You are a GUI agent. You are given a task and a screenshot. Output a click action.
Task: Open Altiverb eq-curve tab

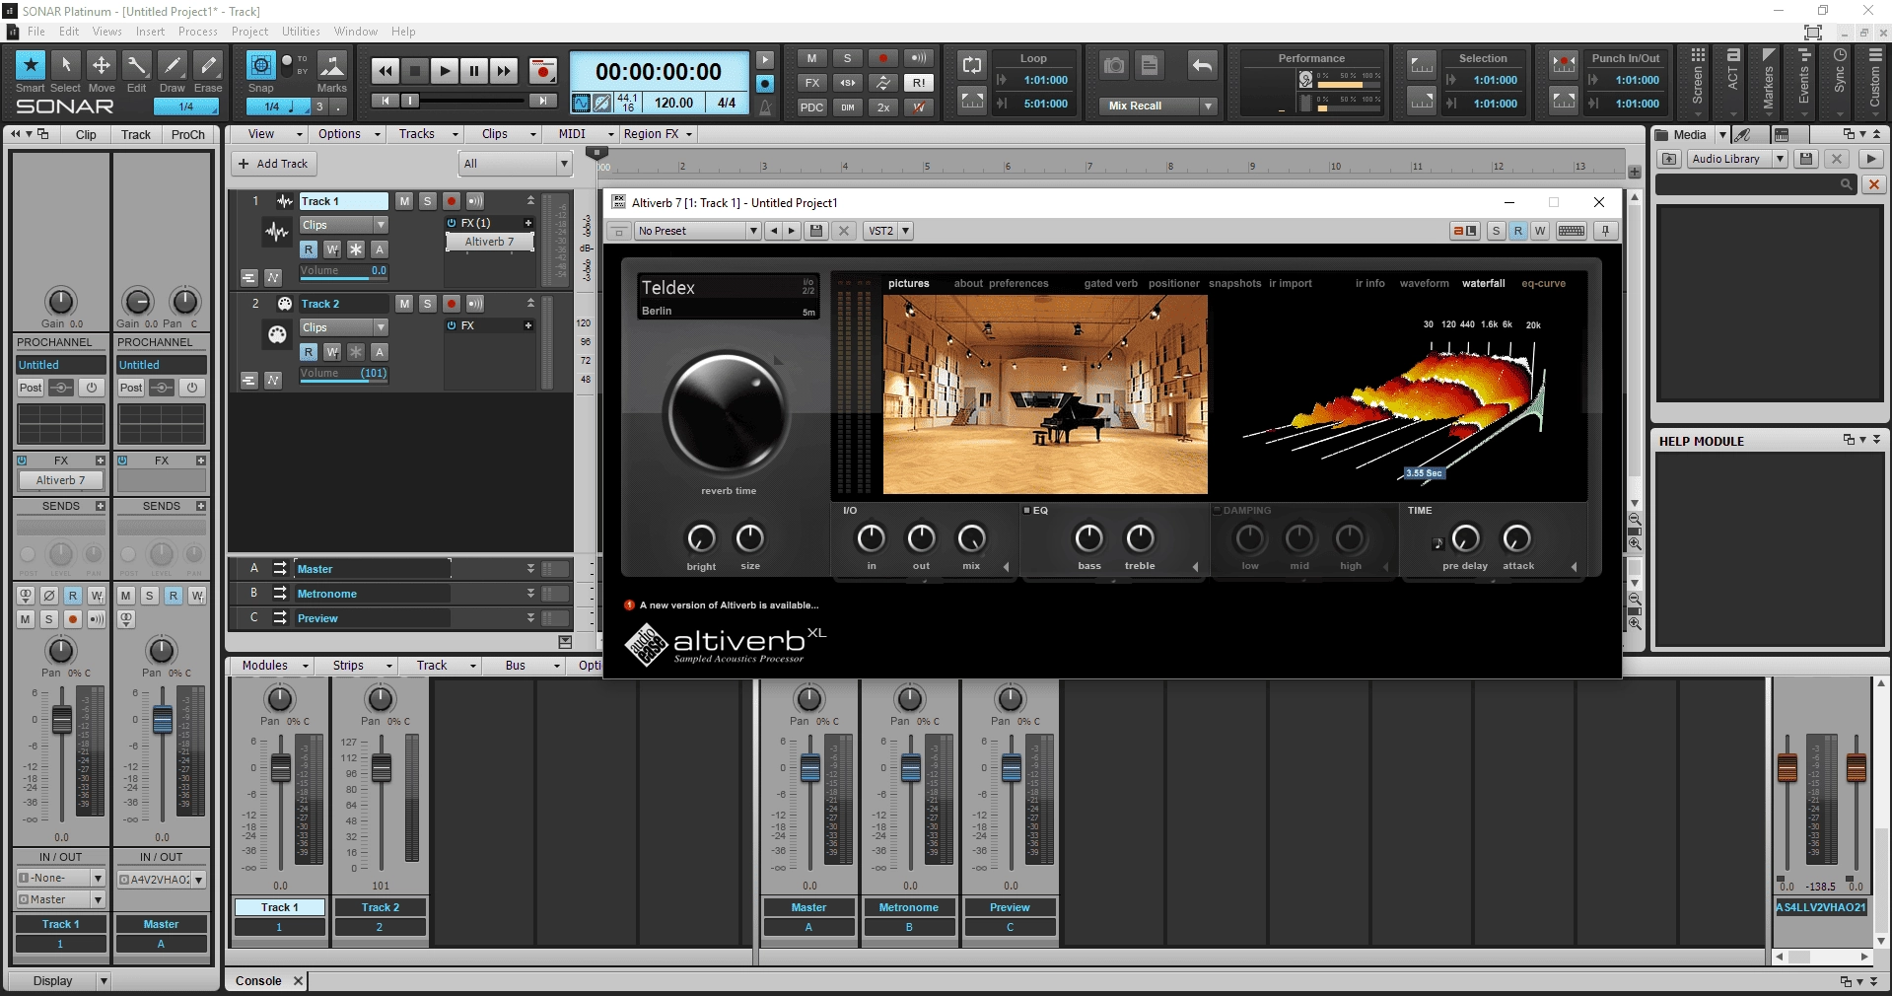click(1543, 283)
